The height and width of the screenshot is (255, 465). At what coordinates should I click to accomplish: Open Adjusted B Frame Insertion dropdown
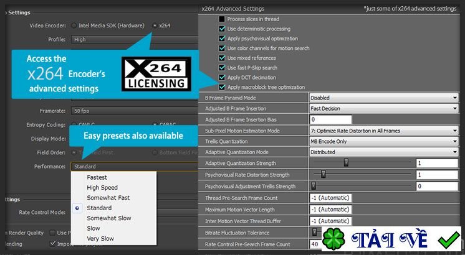click(x=384, y=109)
